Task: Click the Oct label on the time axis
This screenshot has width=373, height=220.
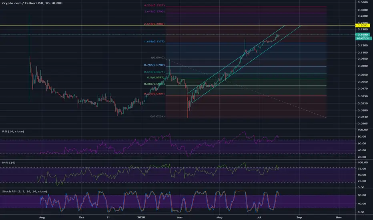Action: click(x=81, y=217)
